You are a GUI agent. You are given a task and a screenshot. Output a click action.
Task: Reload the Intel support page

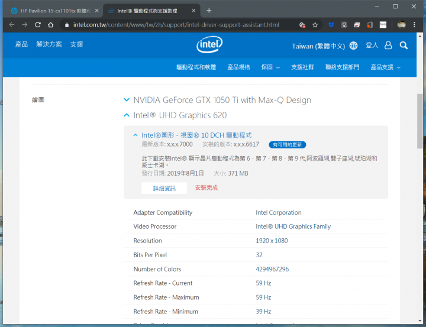(38, 25)
